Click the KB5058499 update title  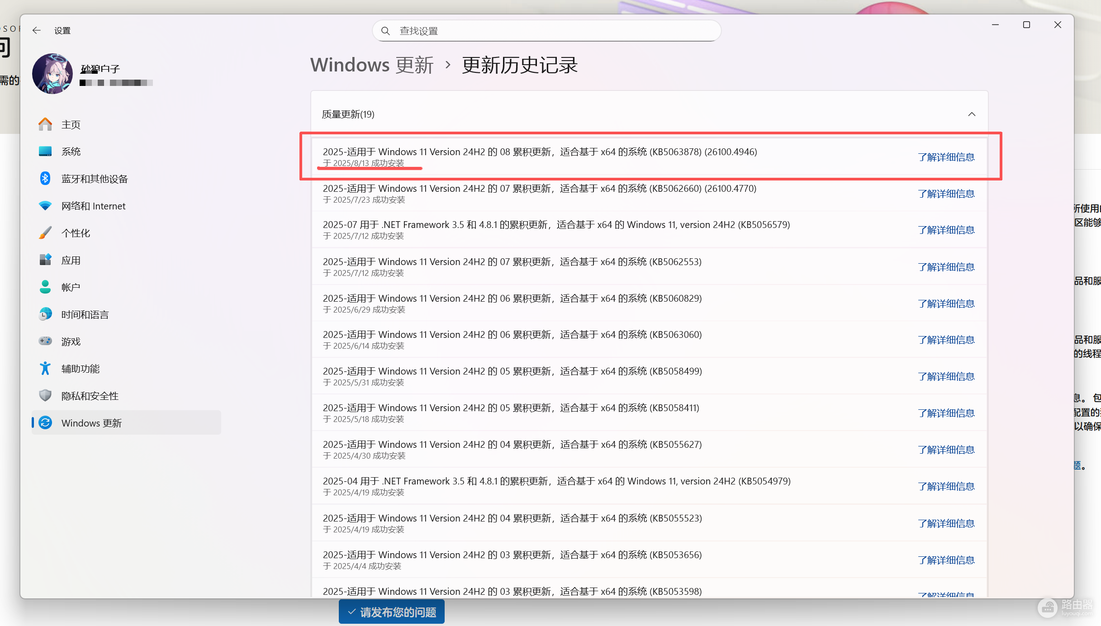512,371
